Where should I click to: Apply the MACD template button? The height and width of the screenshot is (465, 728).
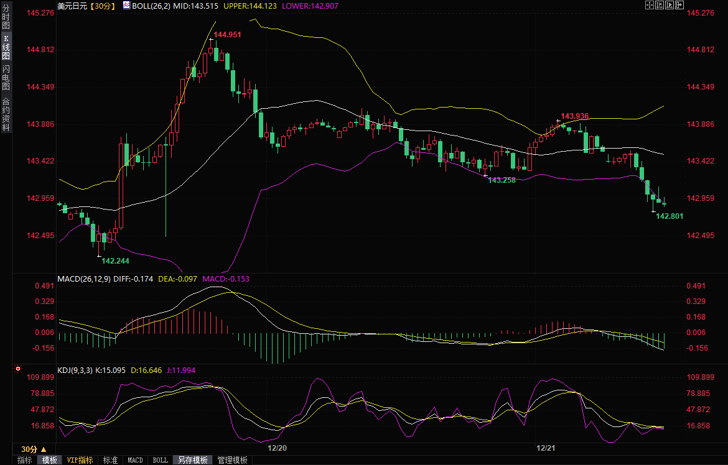135,460
